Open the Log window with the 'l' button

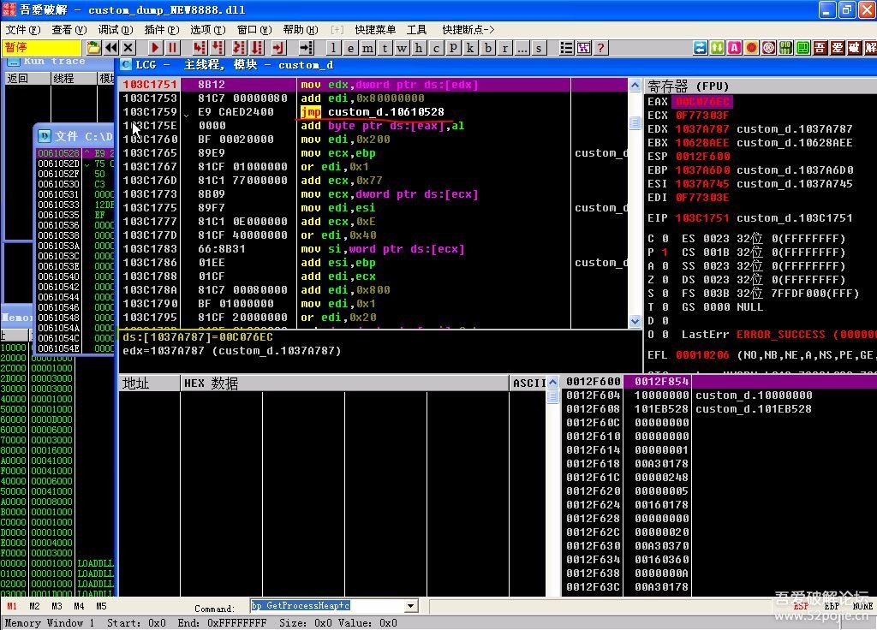pyautogui.click(x=333, y=48)
